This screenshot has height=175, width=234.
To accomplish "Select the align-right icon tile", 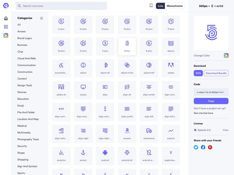I will [x=83, y=134].
